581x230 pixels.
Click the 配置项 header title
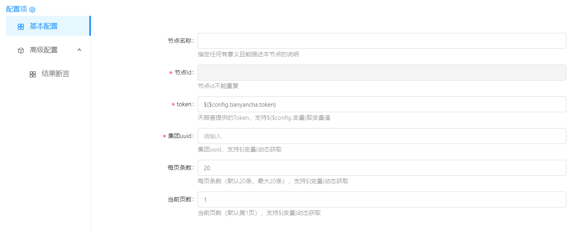tap(16, 9)
